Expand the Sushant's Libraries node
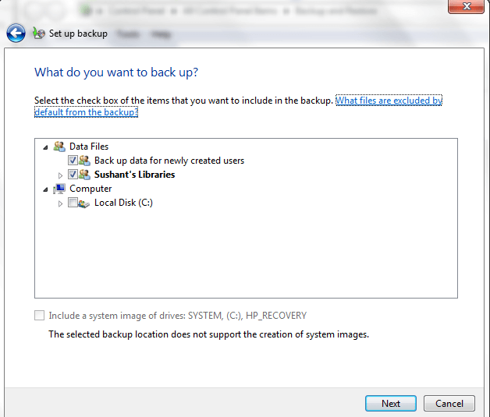This screenshot has height=417, width=490. 61,175
